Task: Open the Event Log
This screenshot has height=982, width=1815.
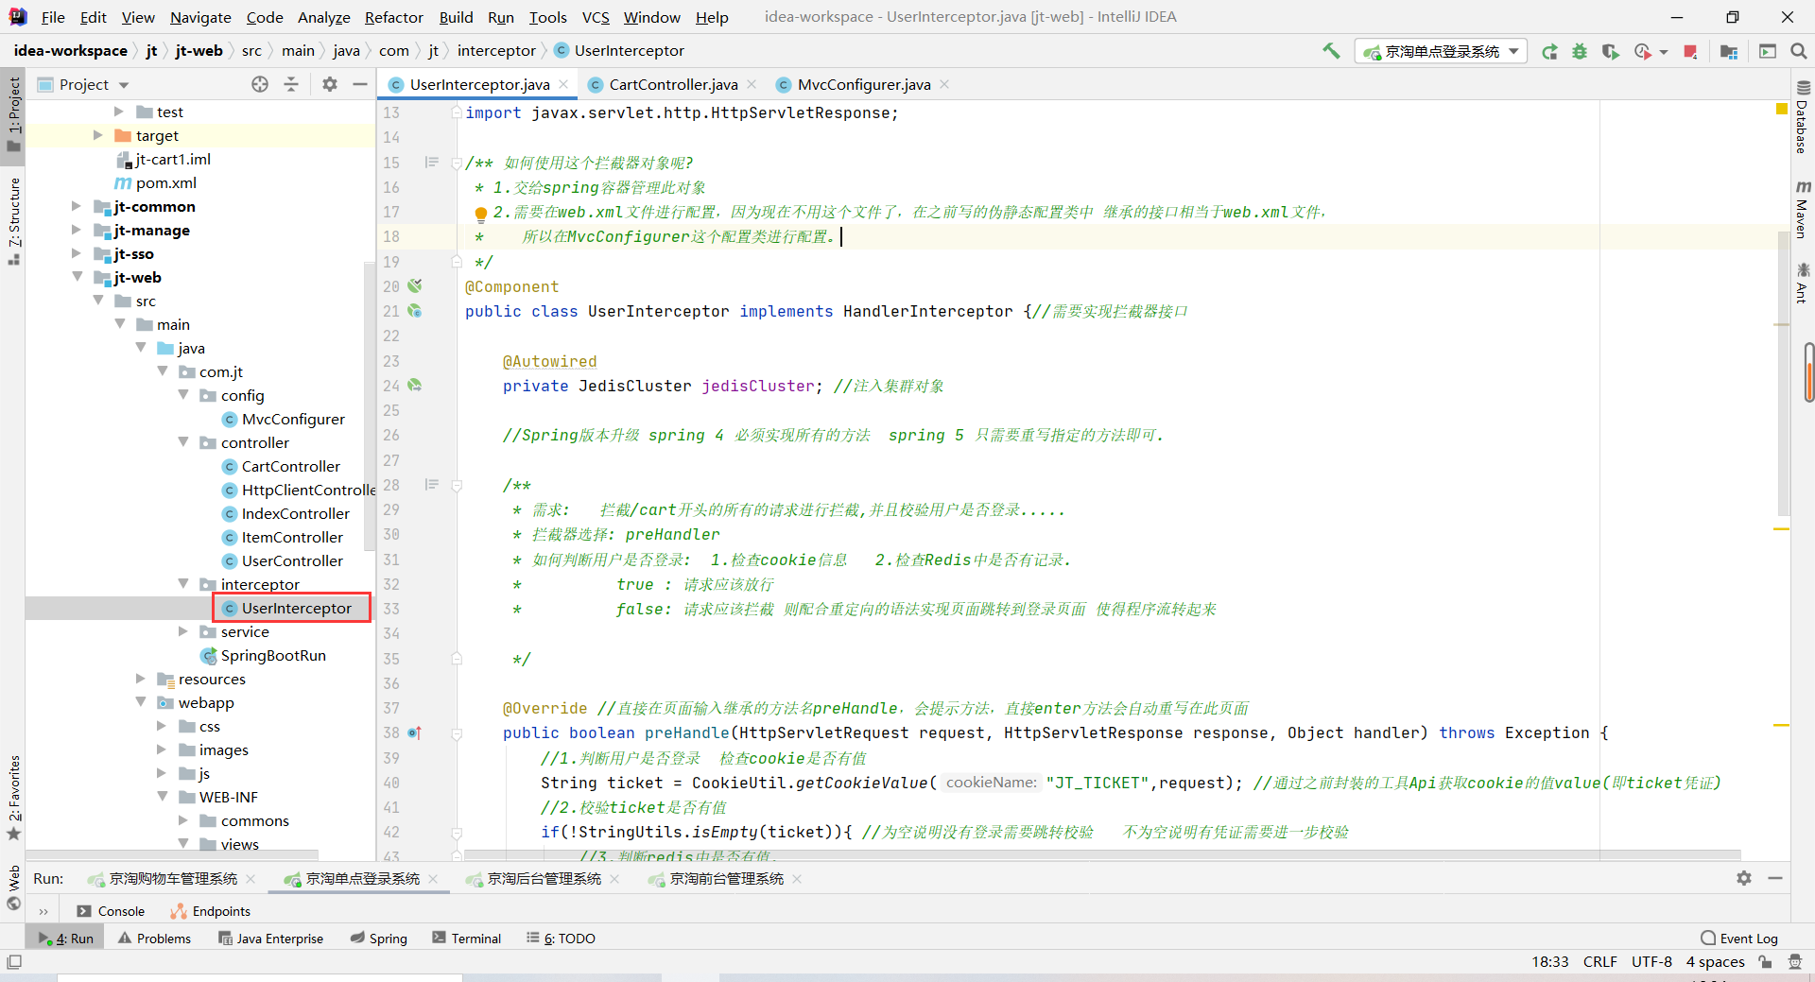Action: pyautogui.click(x=1739, y=939)
